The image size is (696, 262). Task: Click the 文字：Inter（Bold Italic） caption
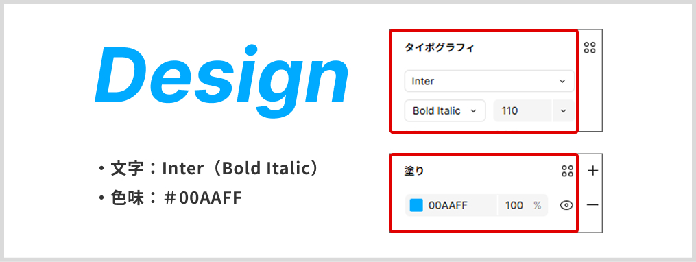[208, 169]
